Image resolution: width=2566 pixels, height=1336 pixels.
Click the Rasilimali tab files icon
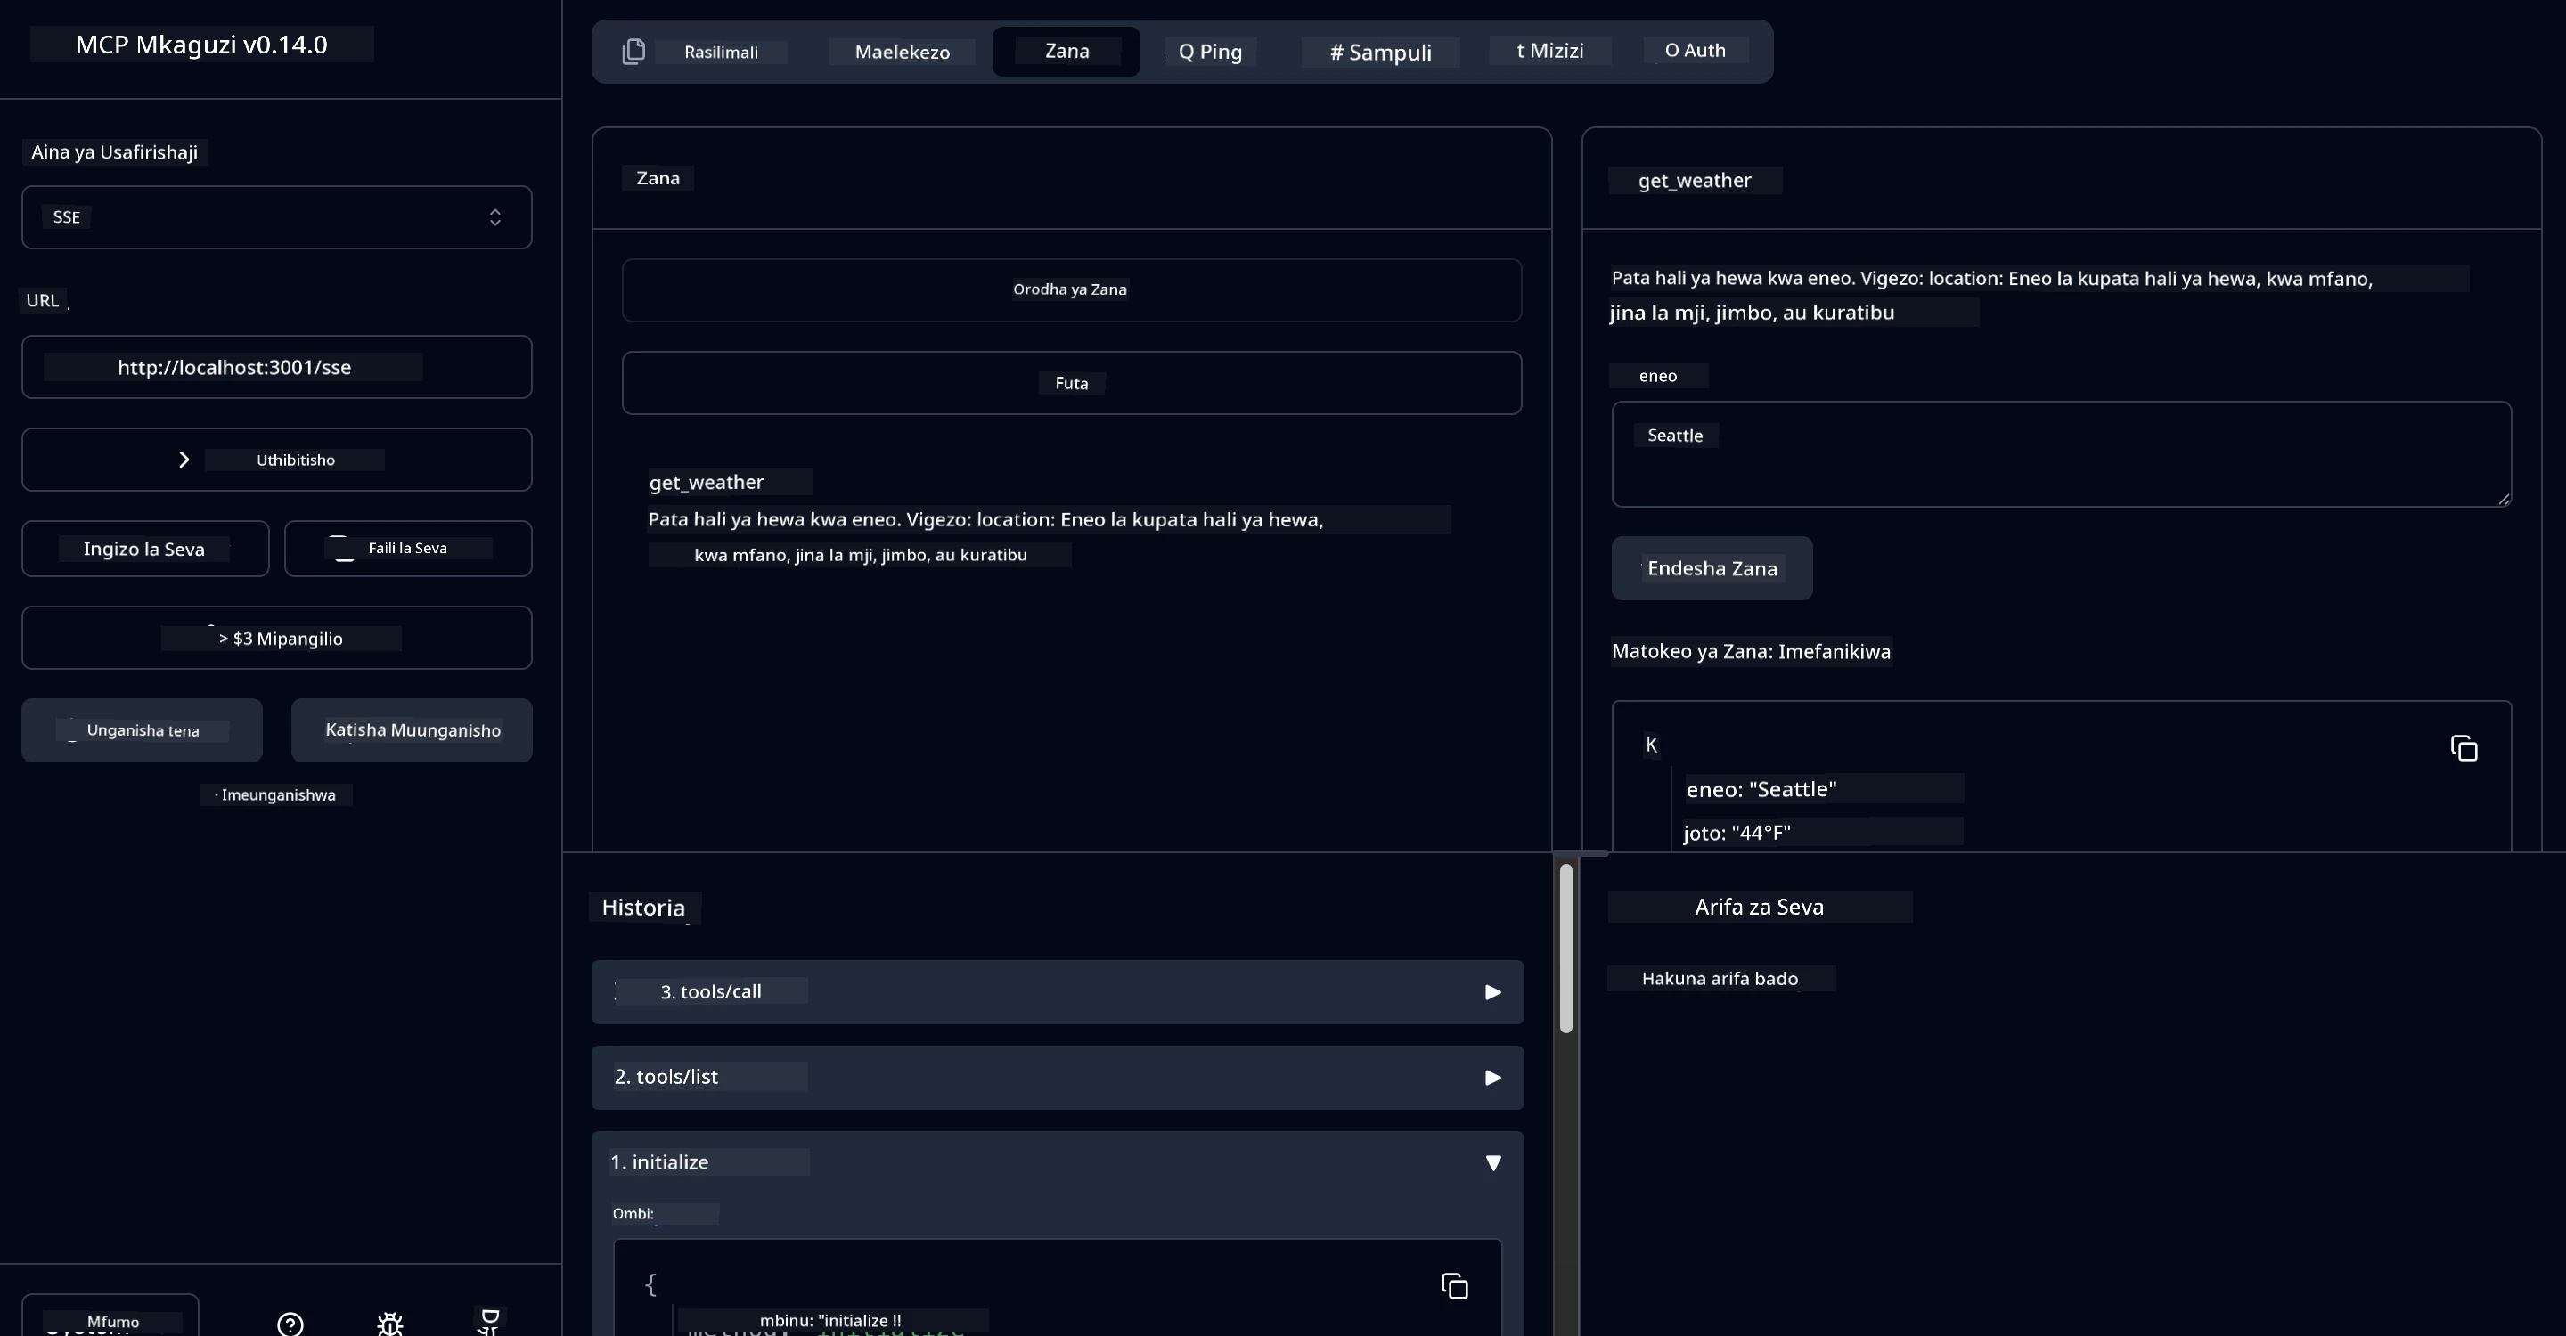click(633, 52)
